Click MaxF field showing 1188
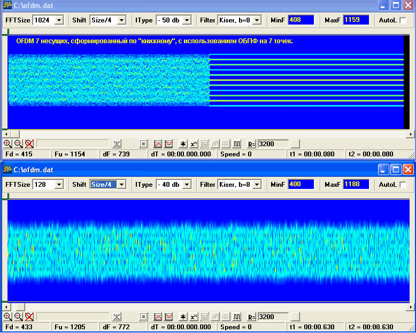 click(x=356, y=185)
